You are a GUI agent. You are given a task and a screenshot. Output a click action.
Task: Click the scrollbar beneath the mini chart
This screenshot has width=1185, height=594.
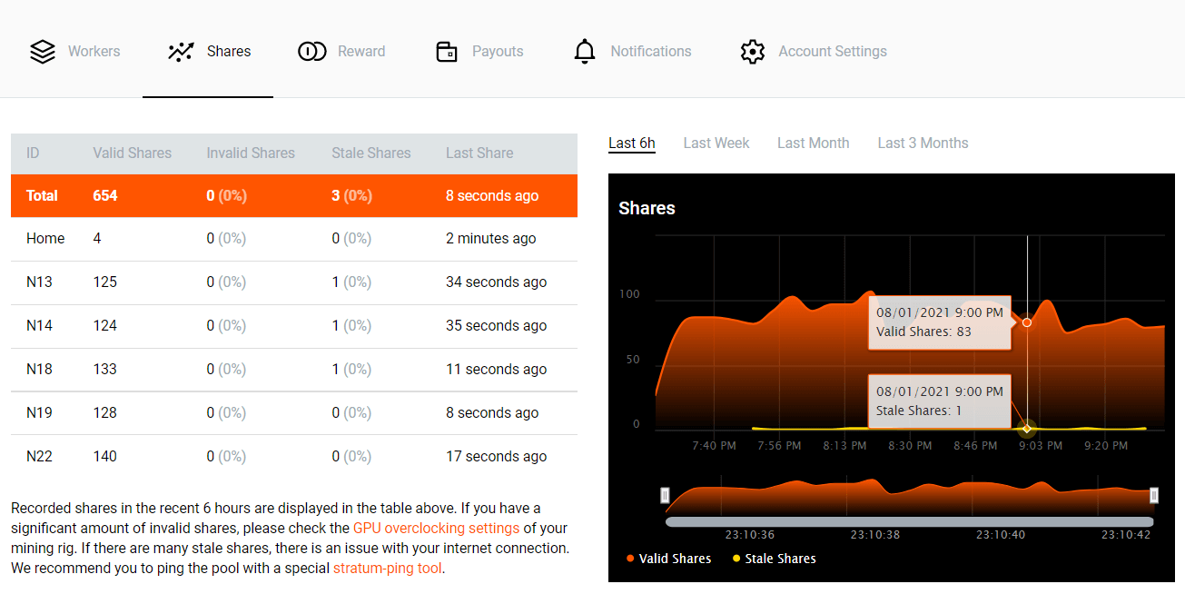[908, 520]
